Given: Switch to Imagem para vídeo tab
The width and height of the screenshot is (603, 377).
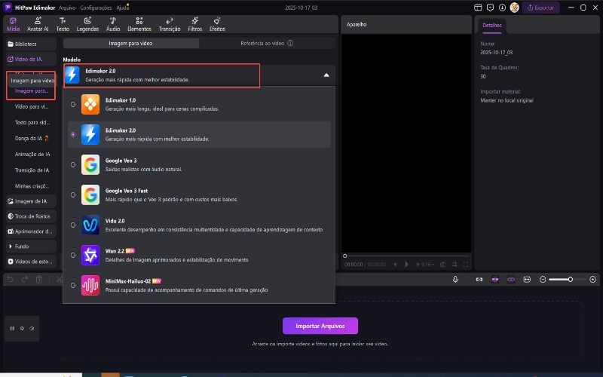Looking at the screenshot, I should pyautogui.click(x=130, y=43).
